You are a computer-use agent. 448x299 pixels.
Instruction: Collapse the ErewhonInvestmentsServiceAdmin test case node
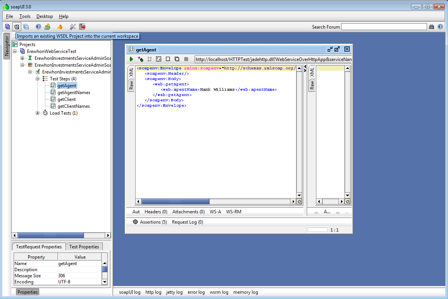[30, 72]
